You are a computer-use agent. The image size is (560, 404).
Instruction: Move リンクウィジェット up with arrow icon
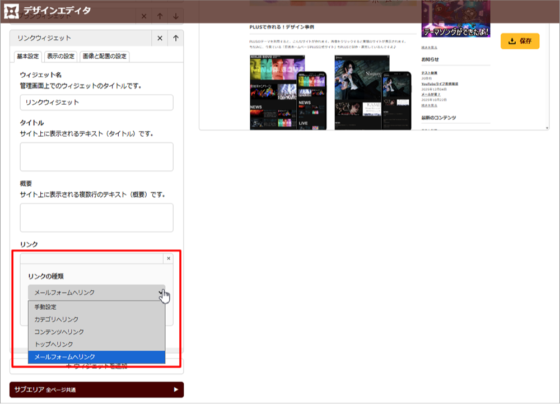pos(176,38)
